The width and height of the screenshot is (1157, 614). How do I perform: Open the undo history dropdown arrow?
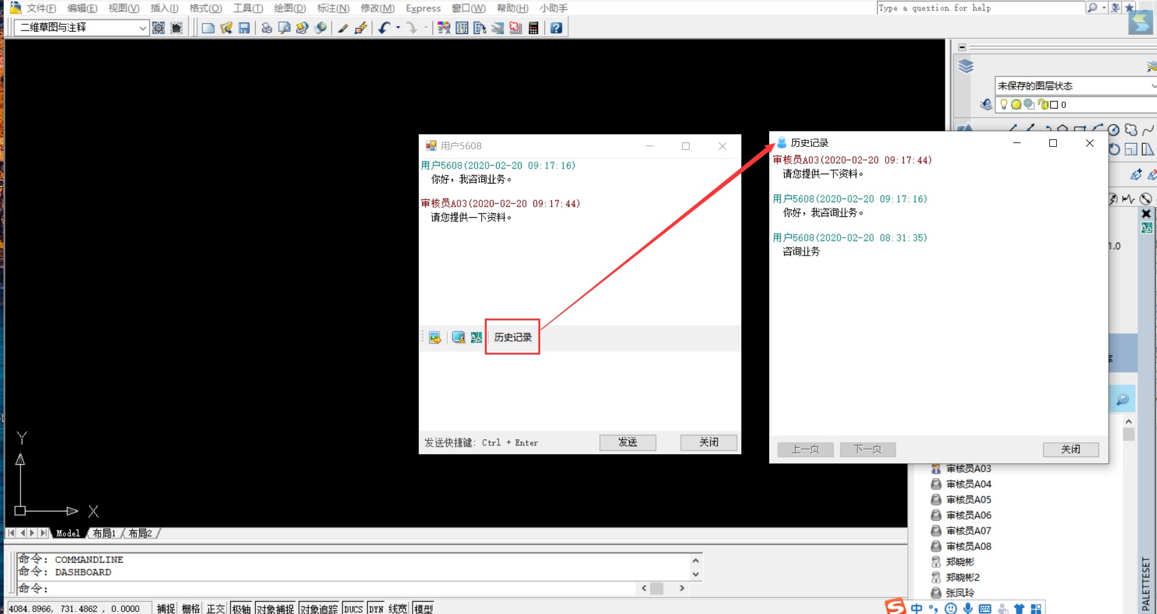click(398, 28)
